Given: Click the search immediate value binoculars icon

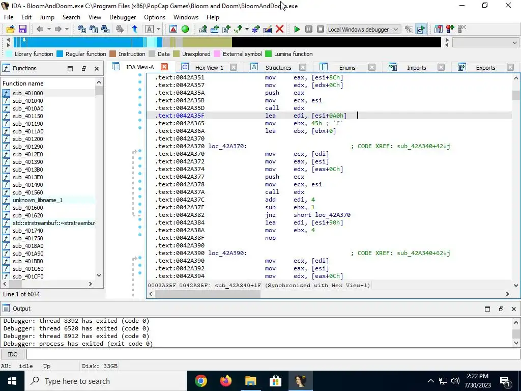Looking at the screenshot, I should [x=82, y=29].
